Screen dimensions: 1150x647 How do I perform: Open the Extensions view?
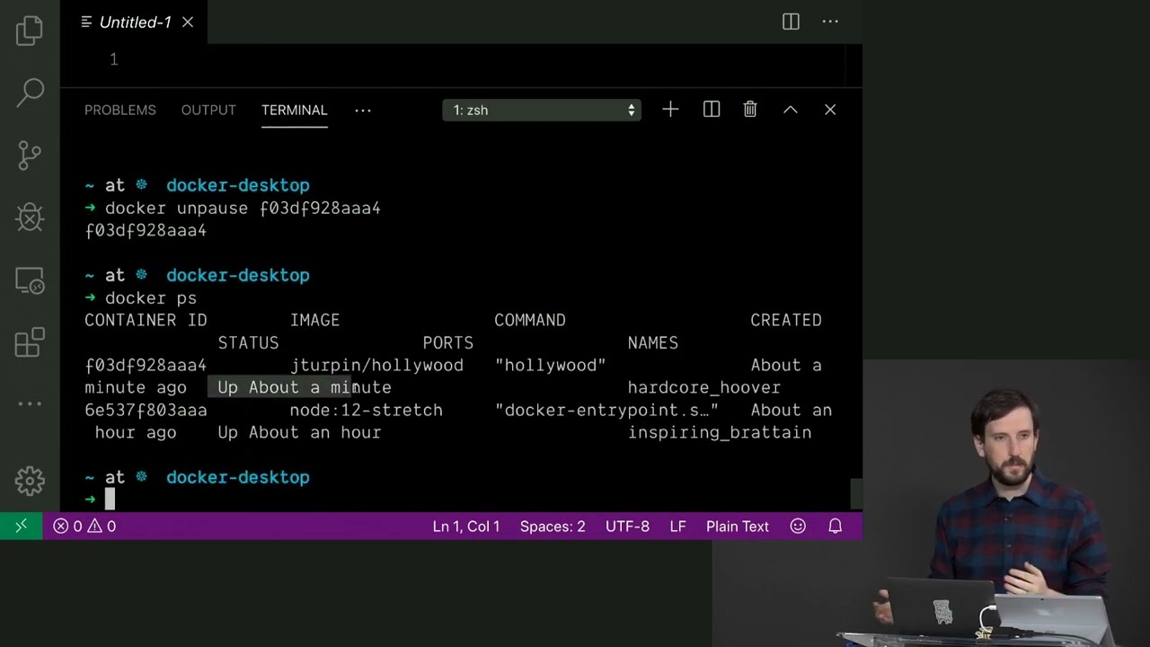click(30, 342)
